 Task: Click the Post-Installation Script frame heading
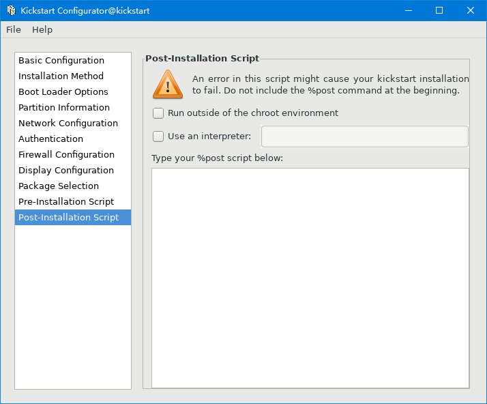coord(202,59)
